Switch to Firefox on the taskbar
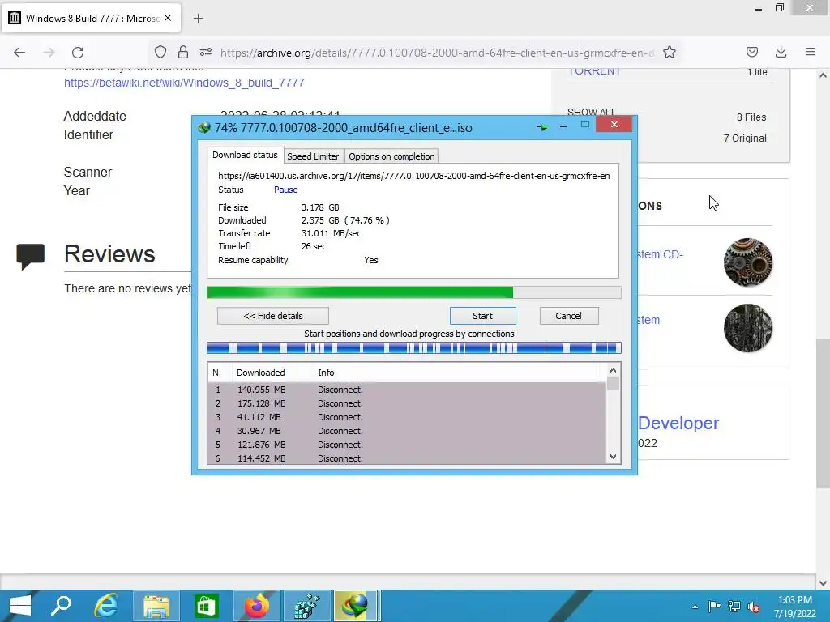 (257, 606)
